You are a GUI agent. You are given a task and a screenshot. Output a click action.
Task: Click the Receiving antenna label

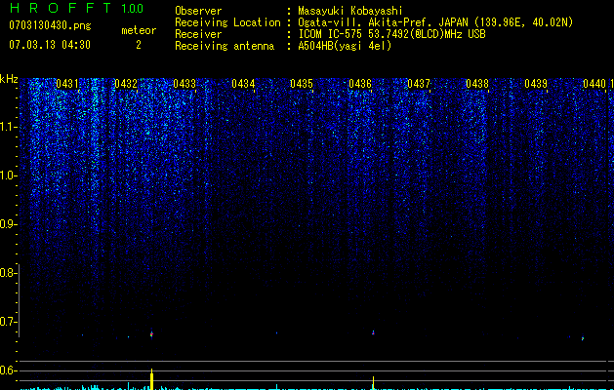225,46
